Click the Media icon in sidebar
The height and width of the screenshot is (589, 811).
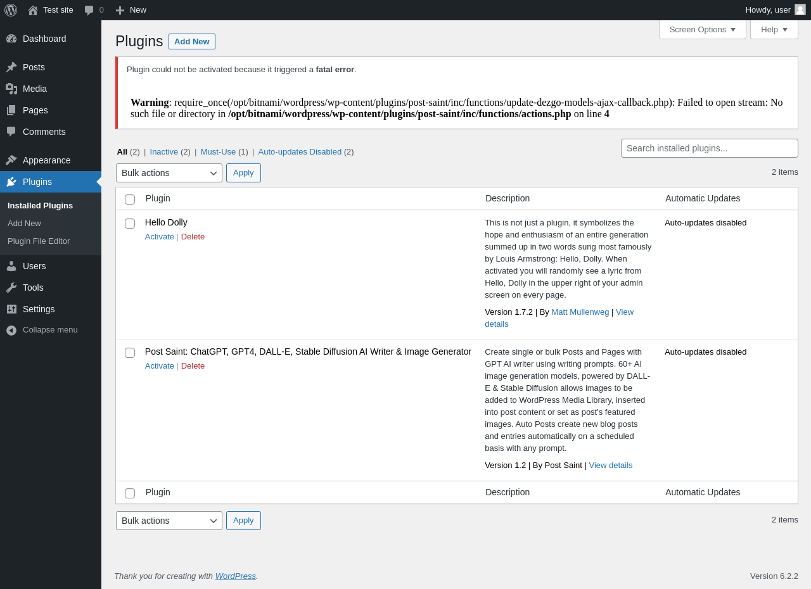click(11, 89)
